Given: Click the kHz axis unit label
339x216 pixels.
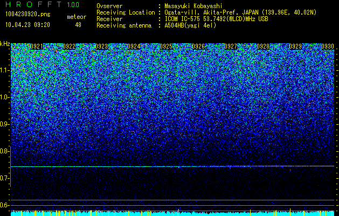Looking at the screenshot, I should (5, 44).
